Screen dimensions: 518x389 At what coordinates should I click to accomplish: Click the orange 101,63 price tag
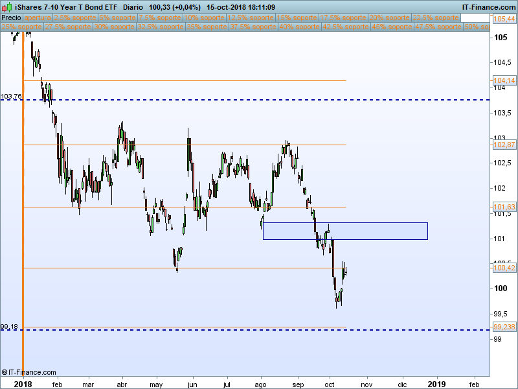click(x=504, y=207)
